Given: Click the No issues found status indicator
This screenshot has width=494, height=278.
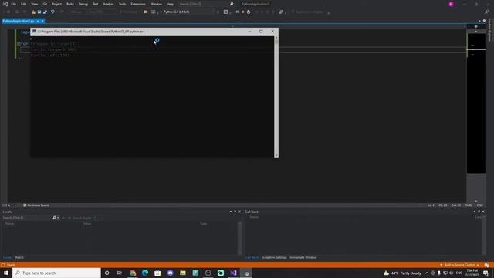Looking at the screenshot, I should [36, 205].
